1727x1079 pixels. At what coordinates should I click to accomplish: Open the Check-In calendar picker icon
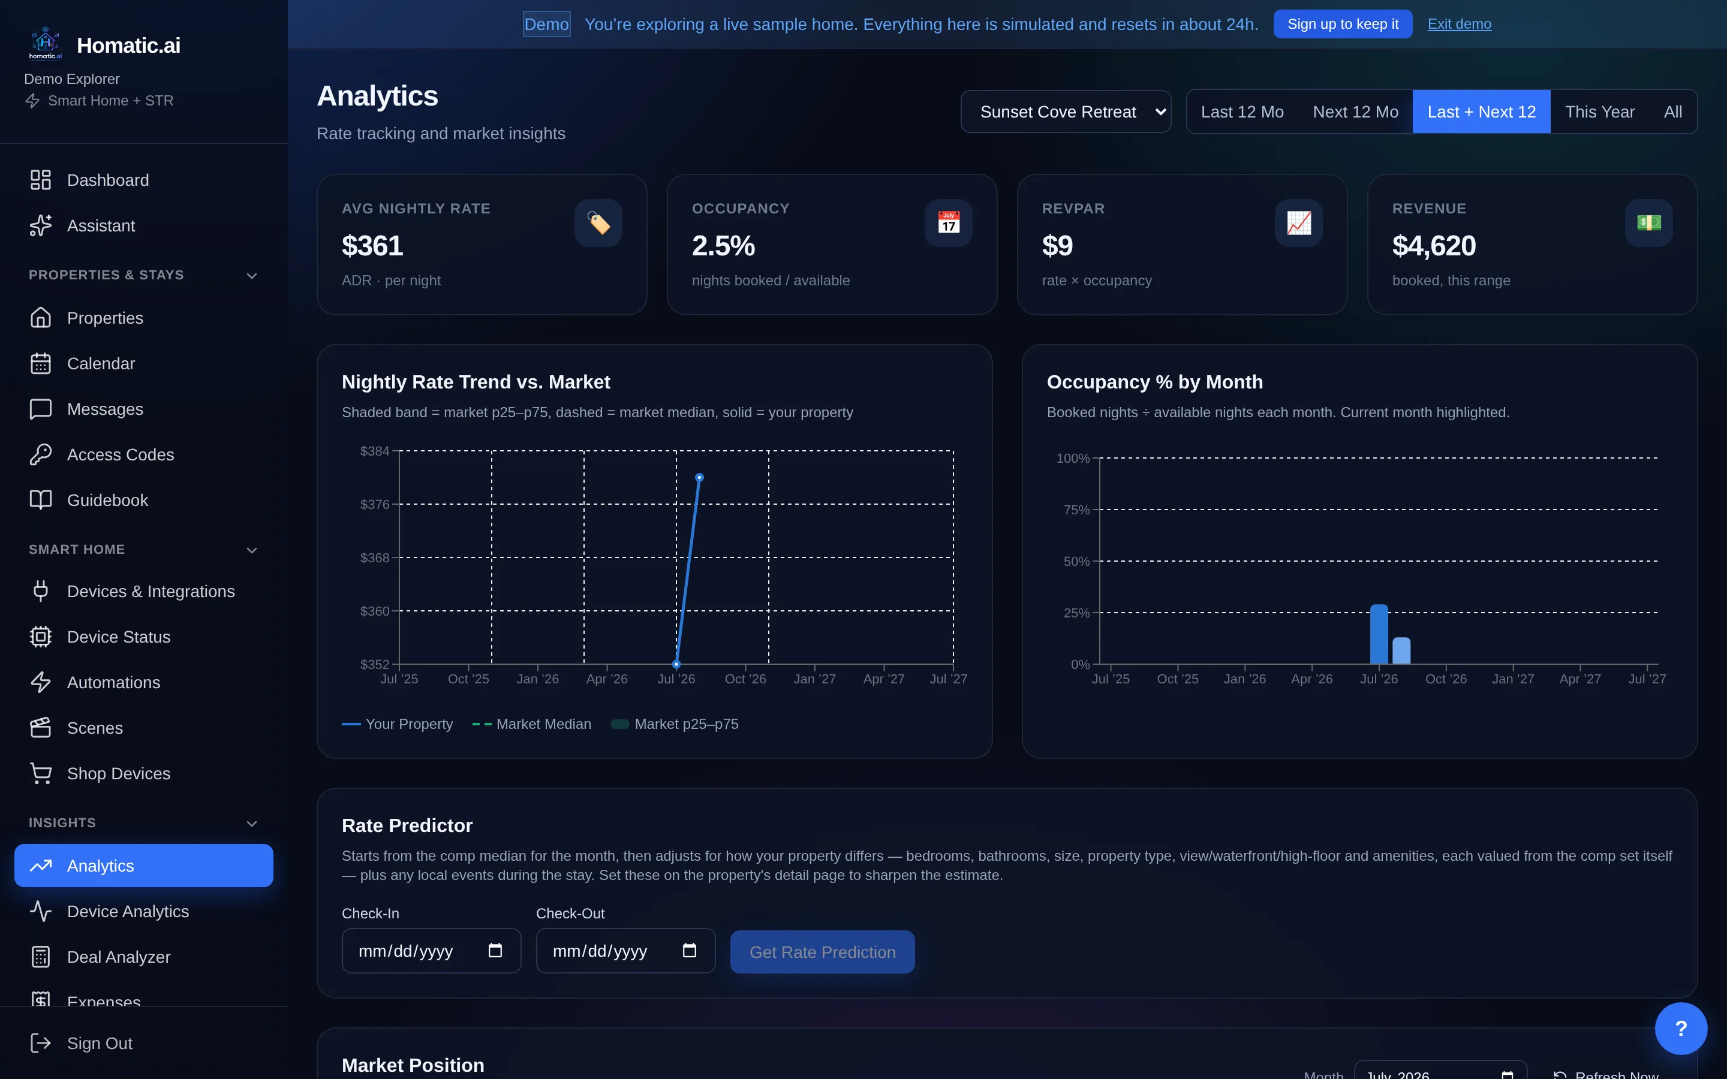pos(495,951)
